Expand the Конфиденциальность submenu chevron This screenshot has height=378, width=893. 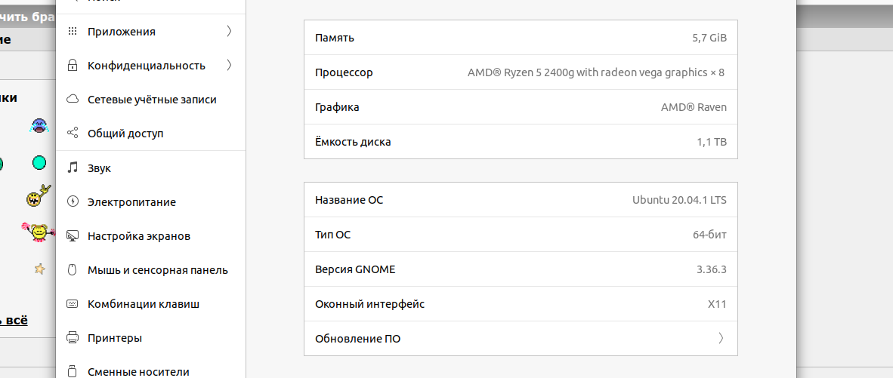(229, 66)
